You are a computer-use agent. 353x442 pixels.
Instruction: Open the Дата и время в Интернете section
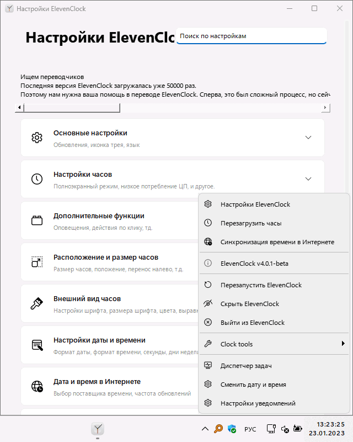coord(110,386)
